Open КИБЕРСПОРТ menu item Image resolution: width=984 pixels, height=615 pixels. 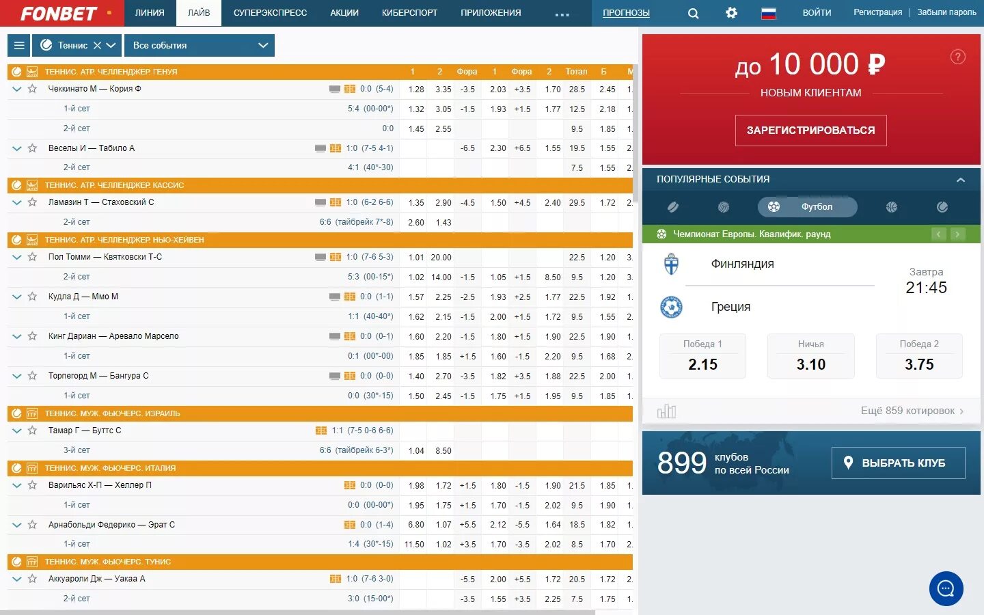409,13
